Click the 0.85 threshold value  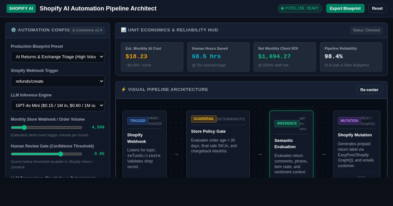(x=99, y=154)
